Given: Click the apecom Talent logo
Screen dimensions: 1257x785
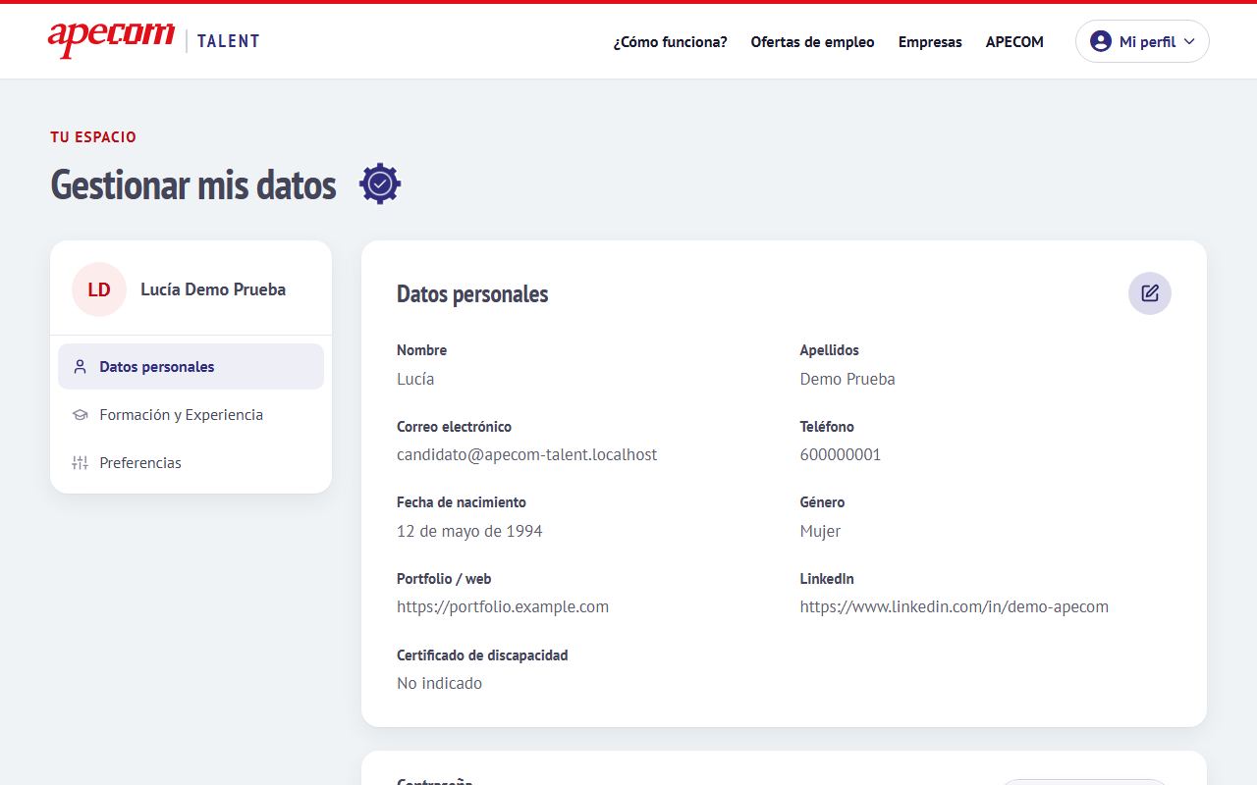Looking at the screenshot, I should (154, 40).
